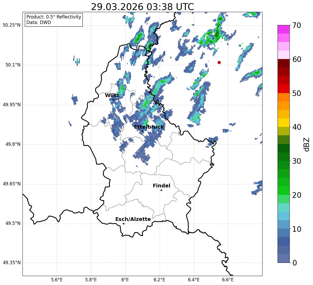The image size is (313, 285).
Task: Click the title timestamp 29.03.2026 03:38 UTC
Action: pos(142,7)
